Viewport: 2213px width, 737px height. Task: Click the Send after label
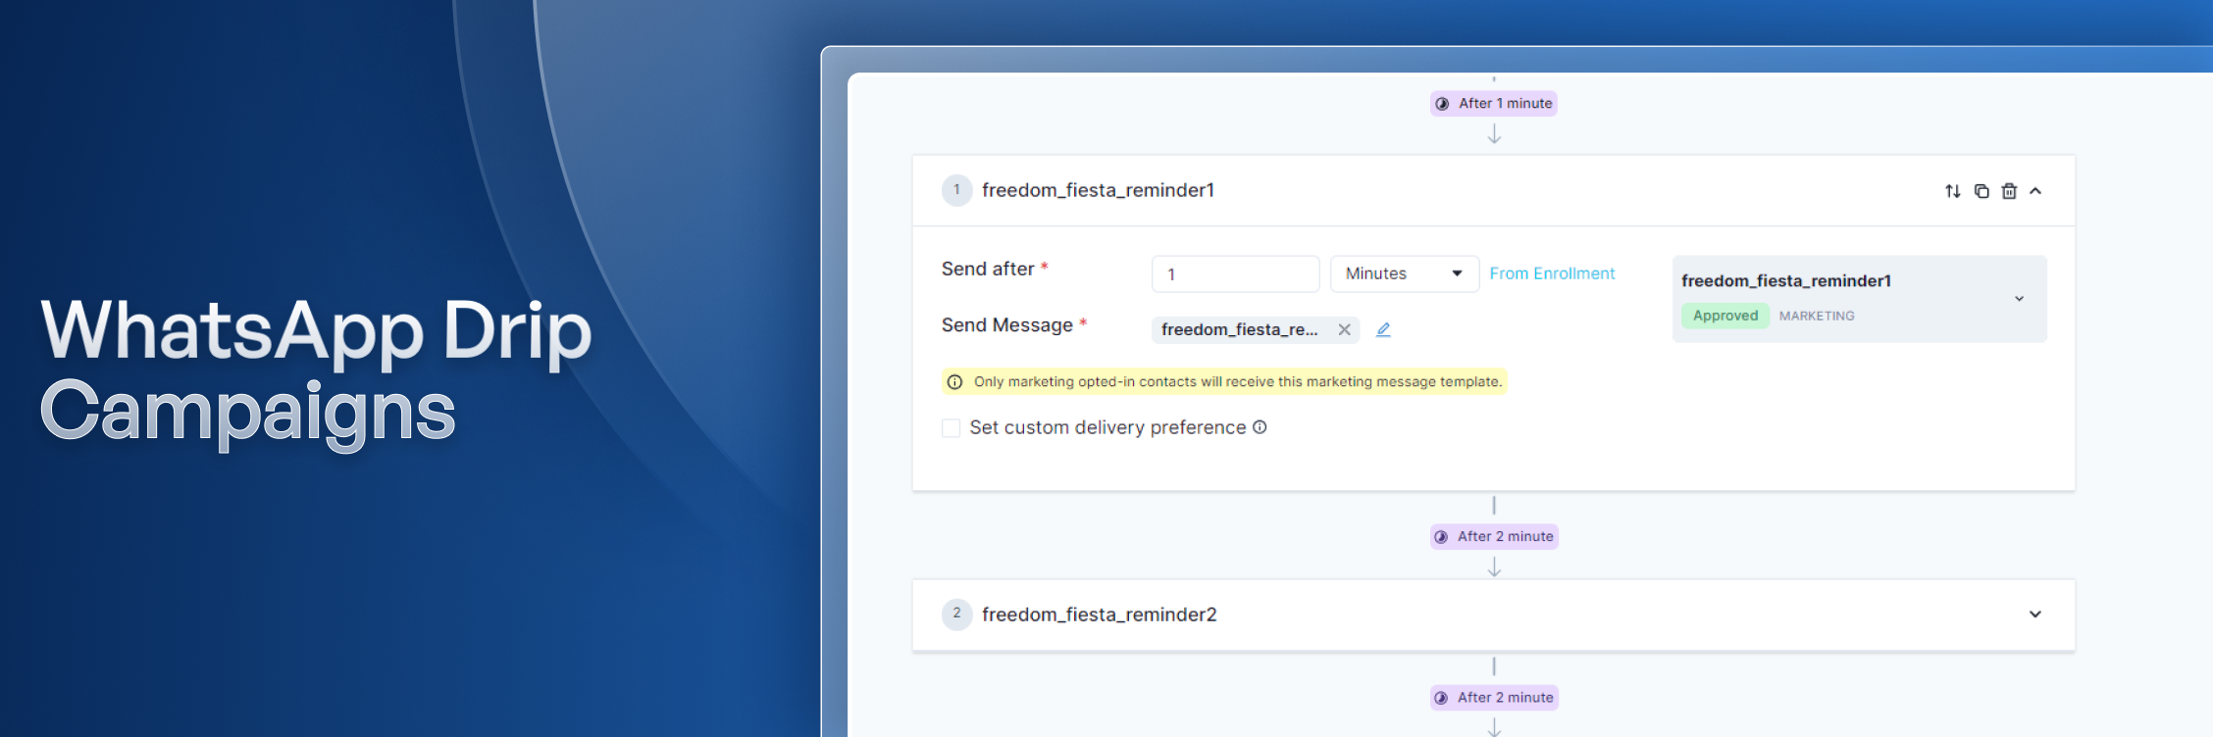pyautogui.click(x=988, y=269)
